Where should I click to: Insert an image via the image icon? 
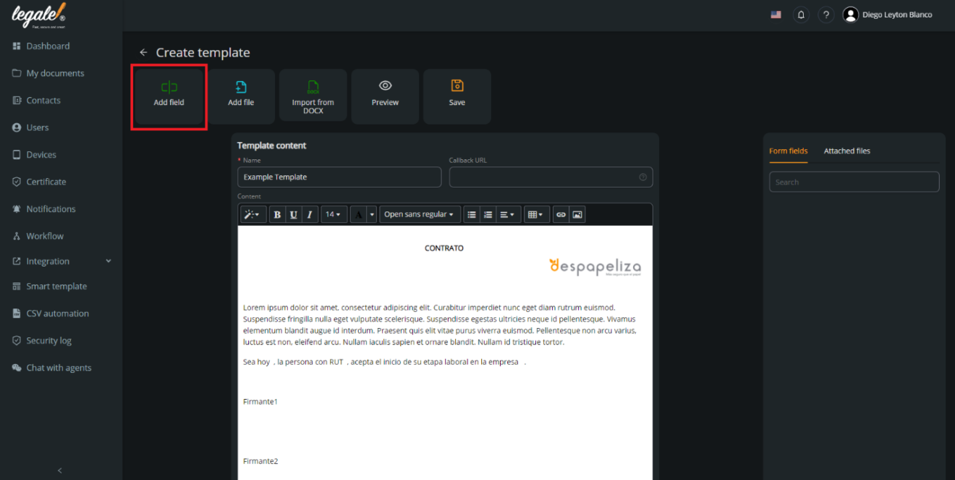point(577,214)
